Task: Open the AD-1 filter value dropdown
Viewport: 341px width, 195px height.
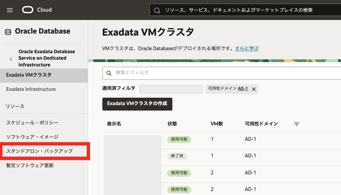Action: [242, 89]
